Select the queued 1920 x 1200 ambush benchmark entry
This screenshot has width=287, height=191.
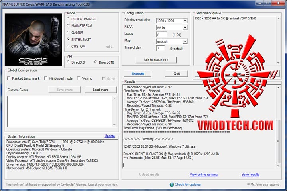click(225, 18)
